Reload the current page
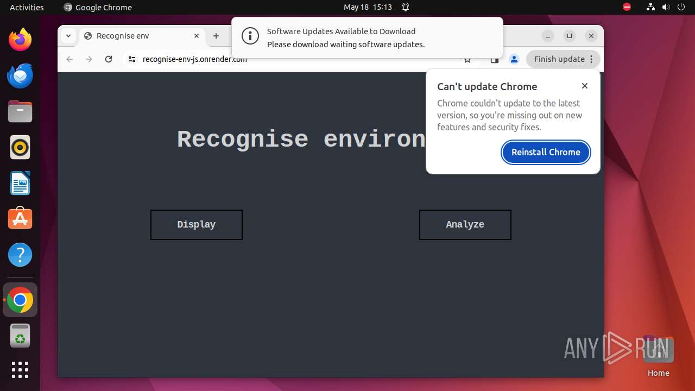This screenshot has width=695, height=391. coord(109,59)
